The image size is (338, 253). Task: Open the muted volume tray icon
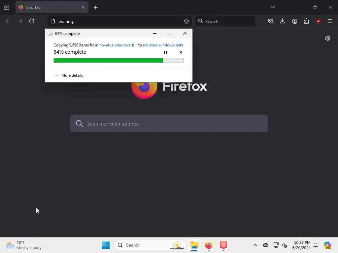click(x=285, y=245)
